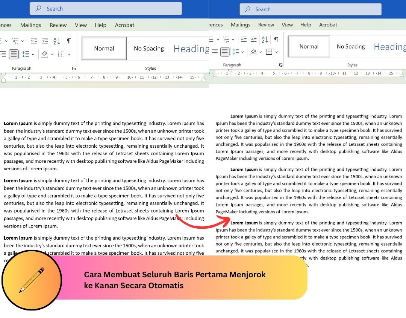Select the Justify alignment icon
The width and height of the screenshot is (406, 318).
click(14, 54)
